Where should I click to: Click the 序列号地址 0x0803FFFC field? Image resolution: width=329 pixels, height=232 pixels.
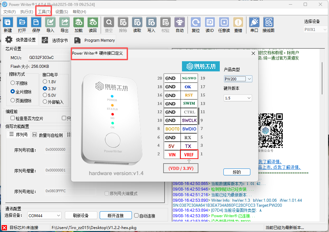point(70,191)
